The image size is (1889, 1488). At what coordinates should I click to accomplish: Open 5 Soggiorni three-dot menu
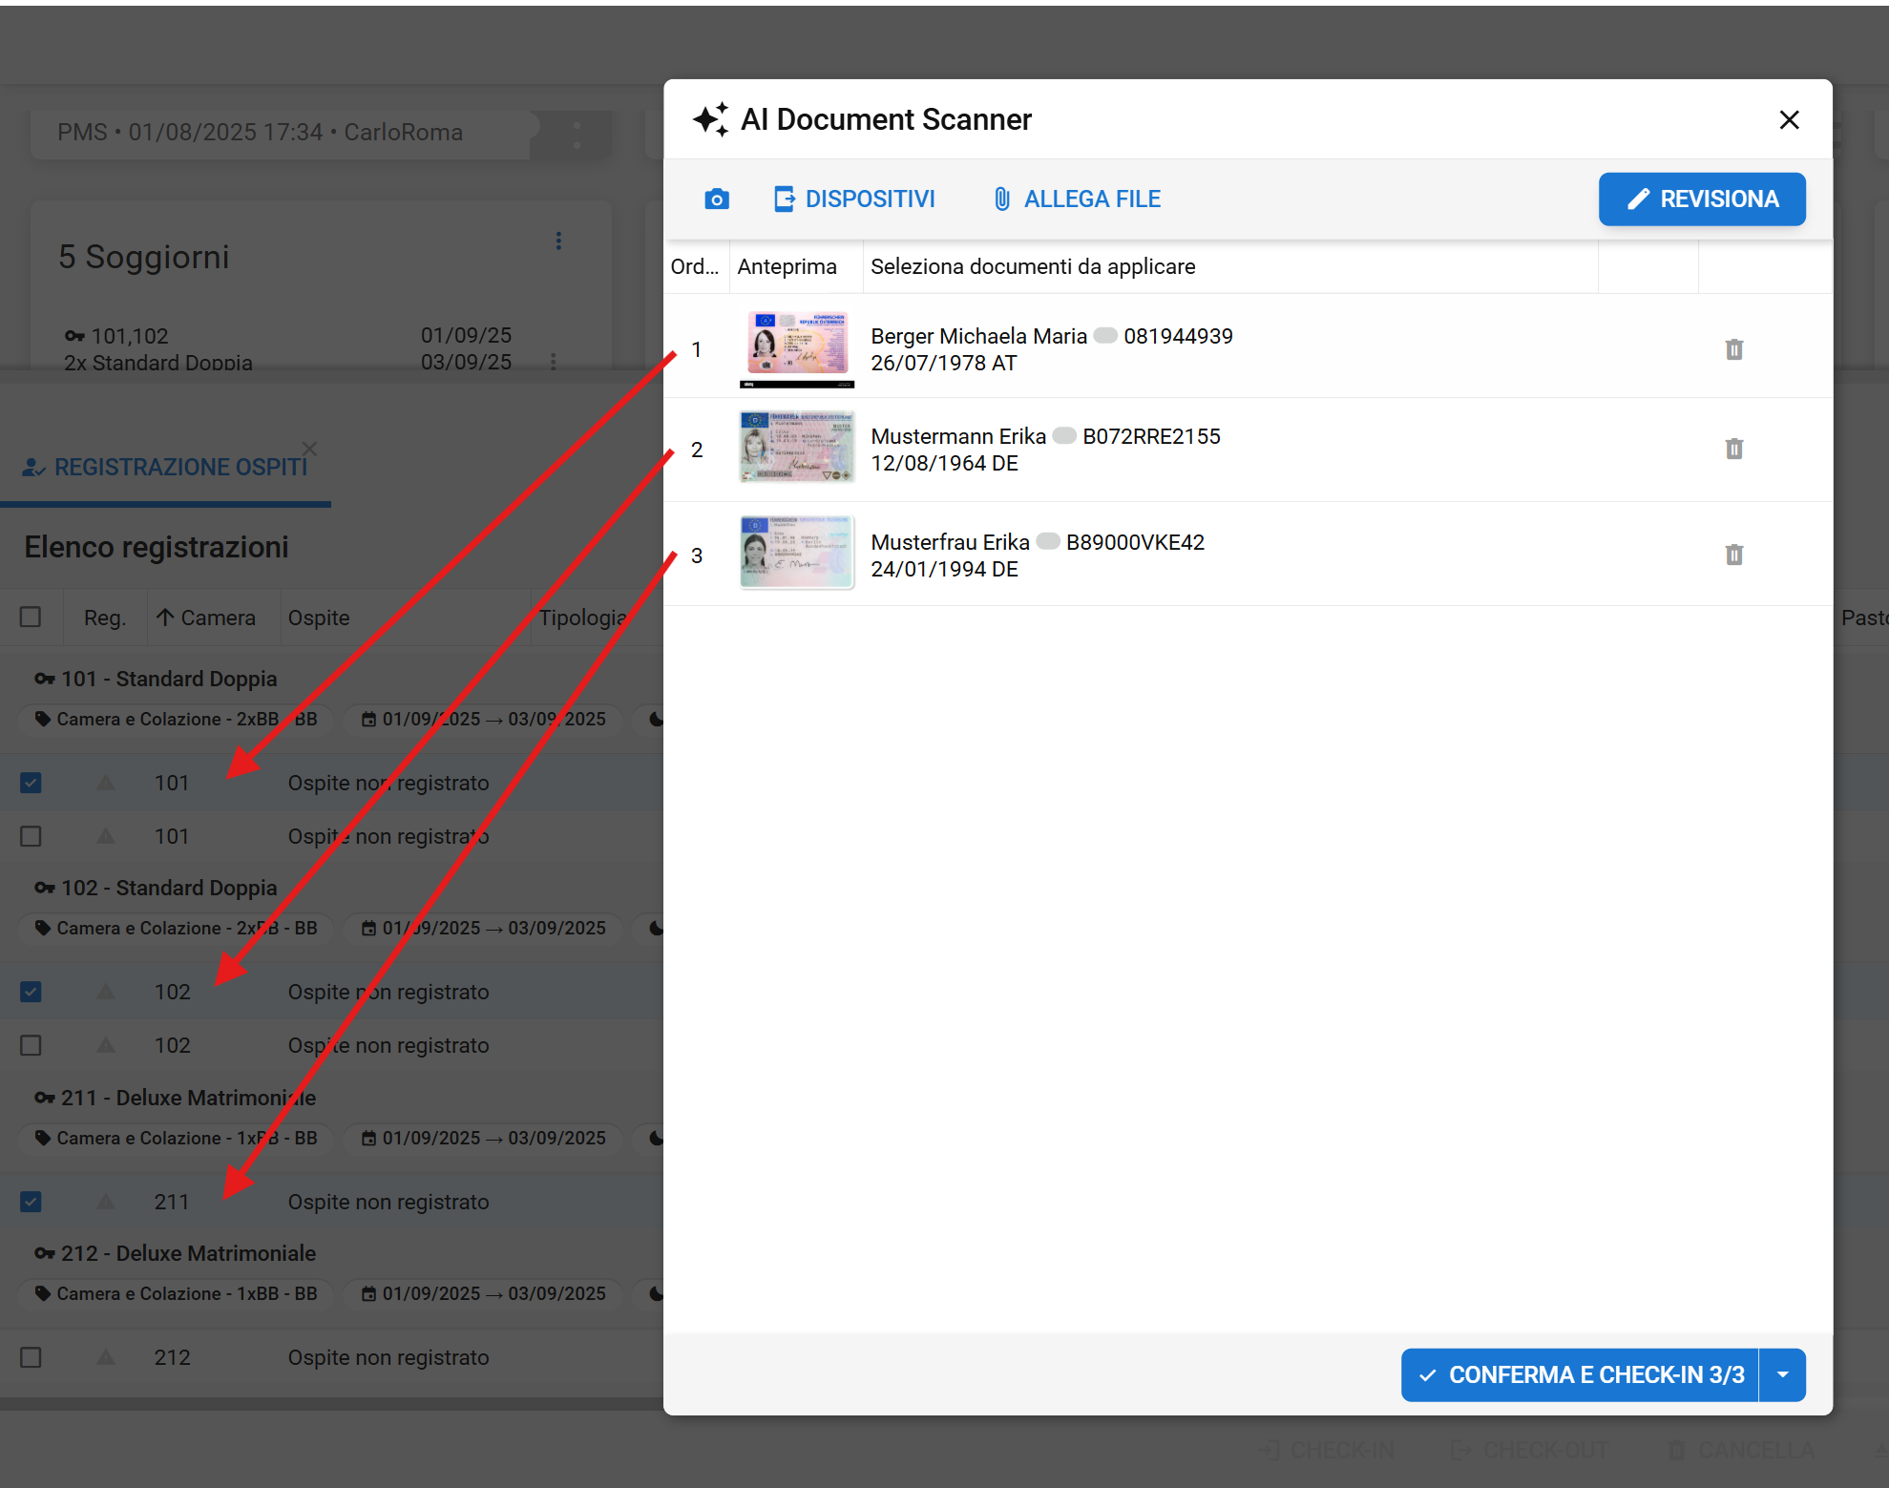tap(558, 241)
